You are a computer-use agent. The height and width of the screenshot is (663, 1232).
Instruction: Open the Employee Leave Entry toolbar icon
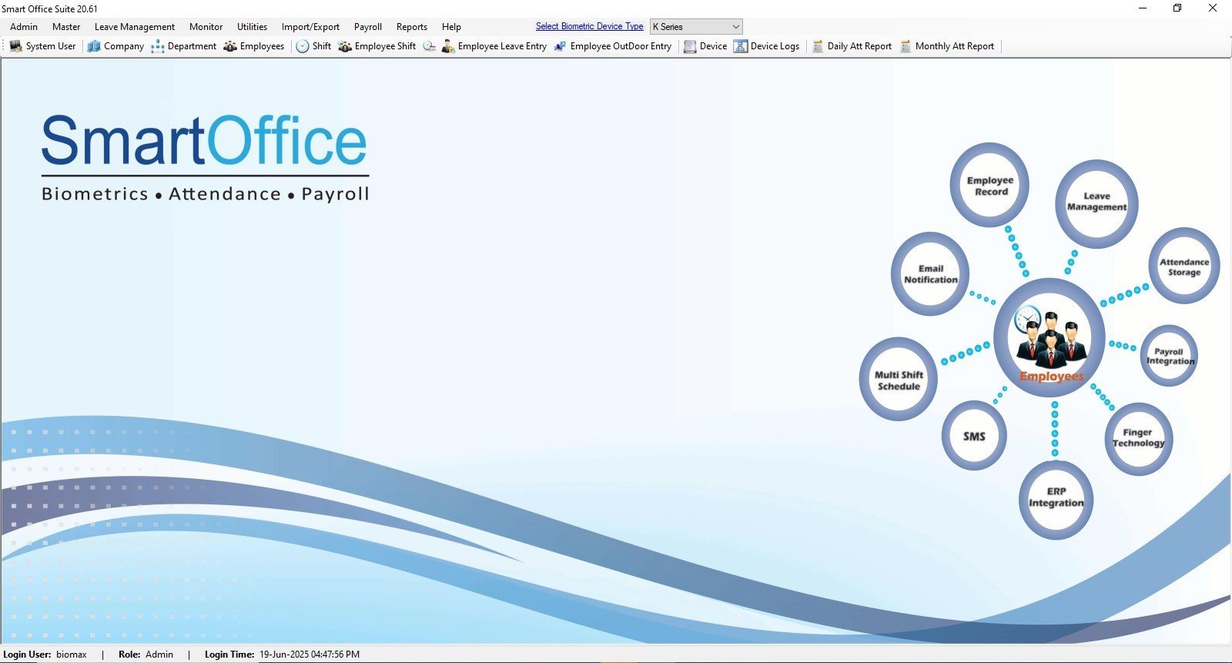pyautogui.click(x=448, y=46)
